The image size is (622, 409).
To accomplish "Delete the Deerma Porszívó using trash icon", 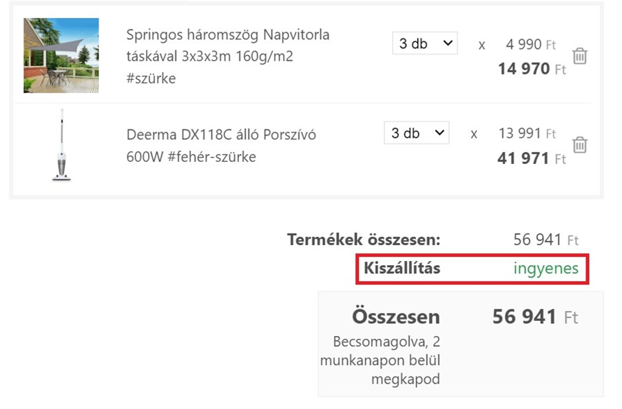I will [579, 145].
